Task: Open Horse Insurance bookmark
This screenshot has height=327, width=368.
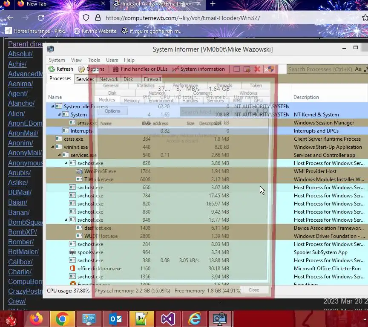Action: 36,31
